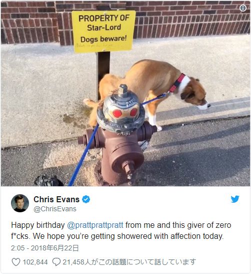Open the 2:05 - 2018年6月22日 timestamp

pyautogui.click(x=45, y=248)
